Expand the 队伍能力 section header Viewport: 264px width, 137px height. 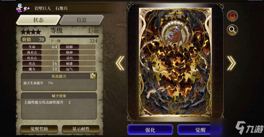(x=59, y=76)
